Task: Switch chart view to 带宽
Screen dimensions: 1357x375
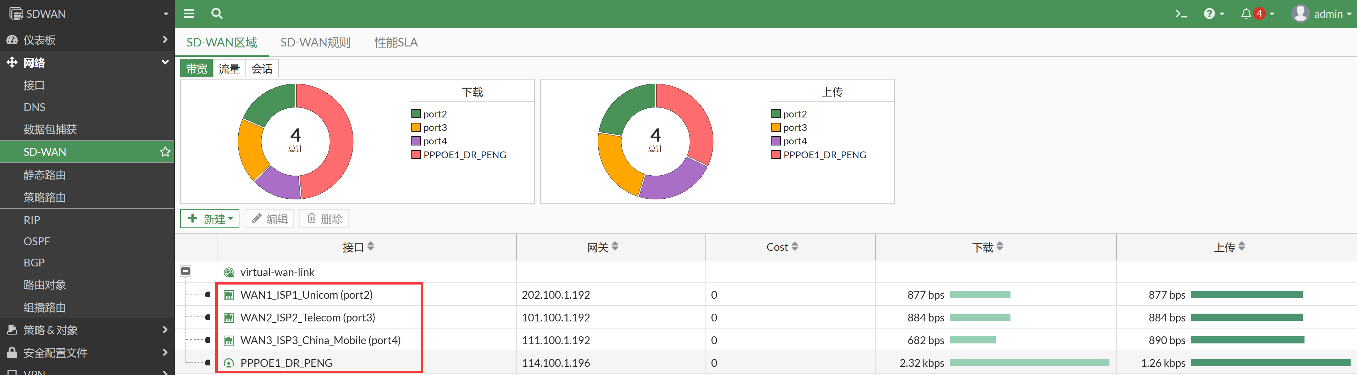Action: pyautogui.click(x=196, y=68)
